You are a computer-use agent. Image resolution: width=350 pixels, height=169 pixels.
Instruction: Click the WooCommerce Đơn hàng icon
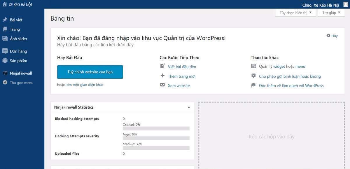(5, 51)
